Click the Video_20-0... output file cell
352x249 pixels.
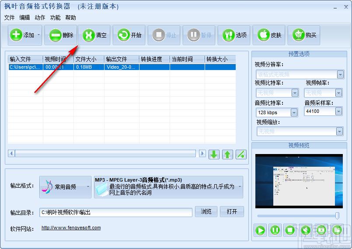122,67
